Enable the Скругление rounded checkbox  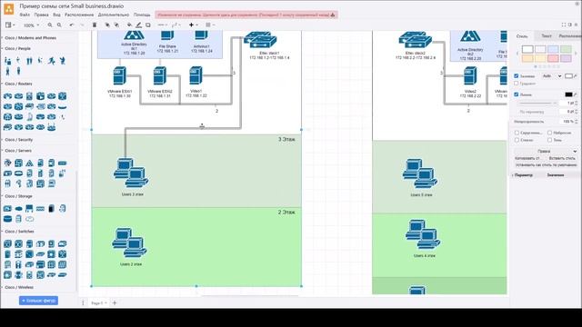(517, 133)
